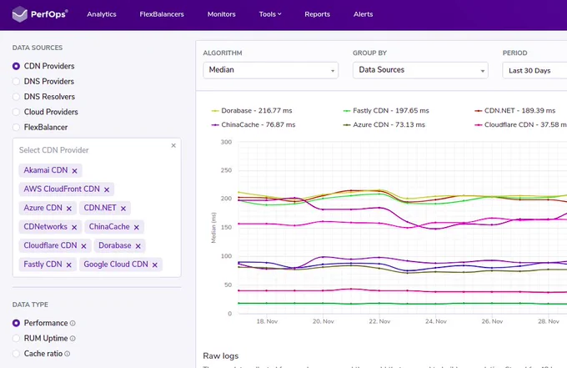Open the Alerts page
This screenshot has height=368, width=567.
(x=363, y=14)
